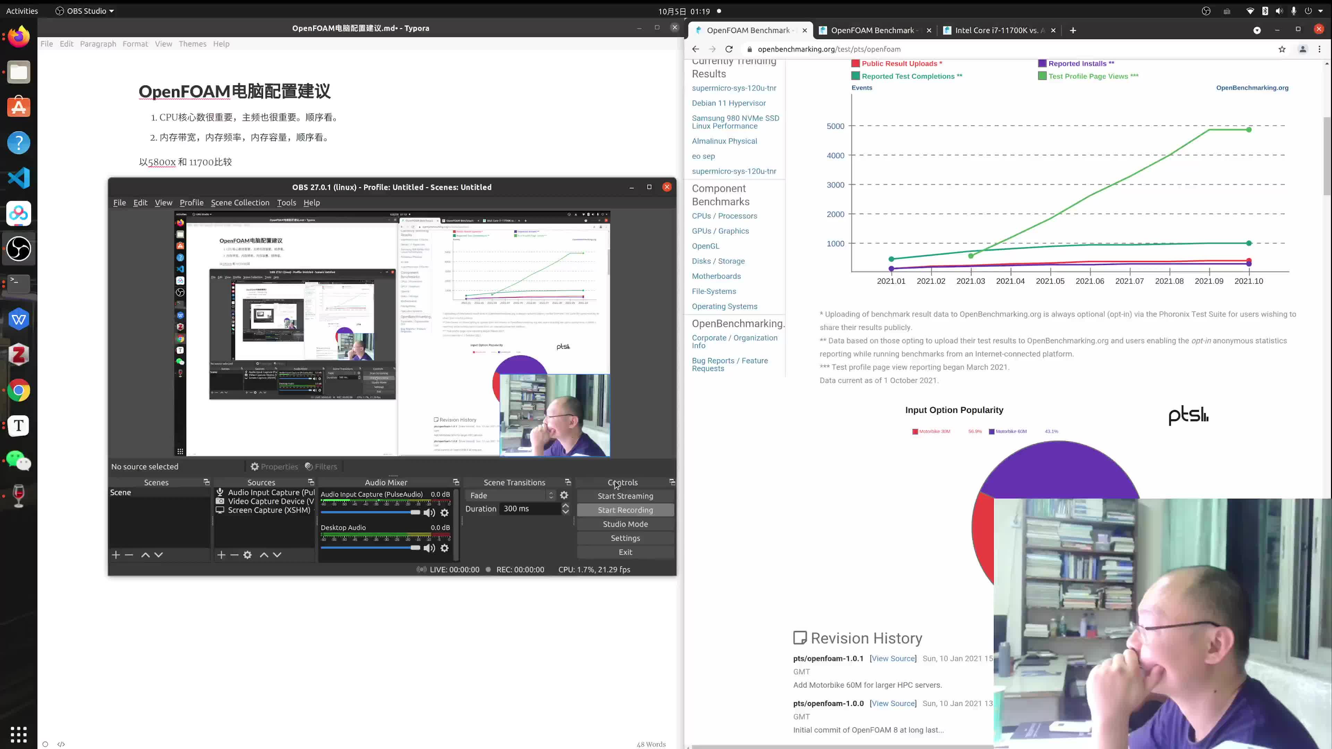This screenshot has height=749, width=1332.
Task: Open View Source link for pts/openfoam-1.0.1
Action: (x=893, y=658)
